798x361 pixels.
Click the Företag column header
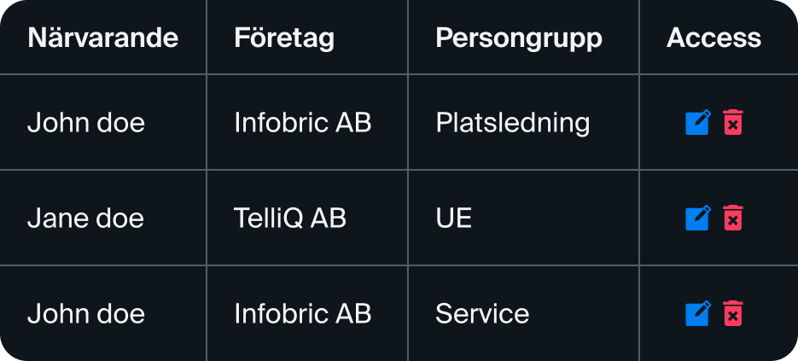(x=284, y=38)
